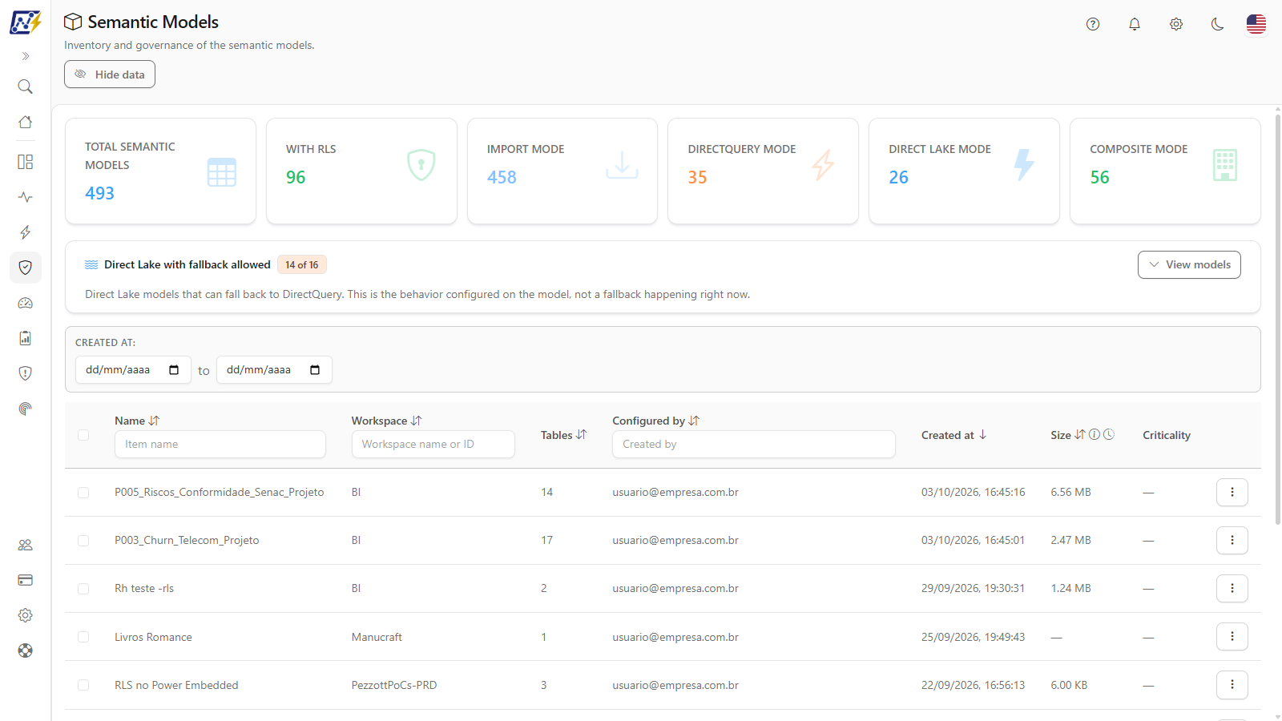The height and width of the screenshot is (721, 1282).
Task: Select the Direct Lake Mode card
Action: point(964,171)
